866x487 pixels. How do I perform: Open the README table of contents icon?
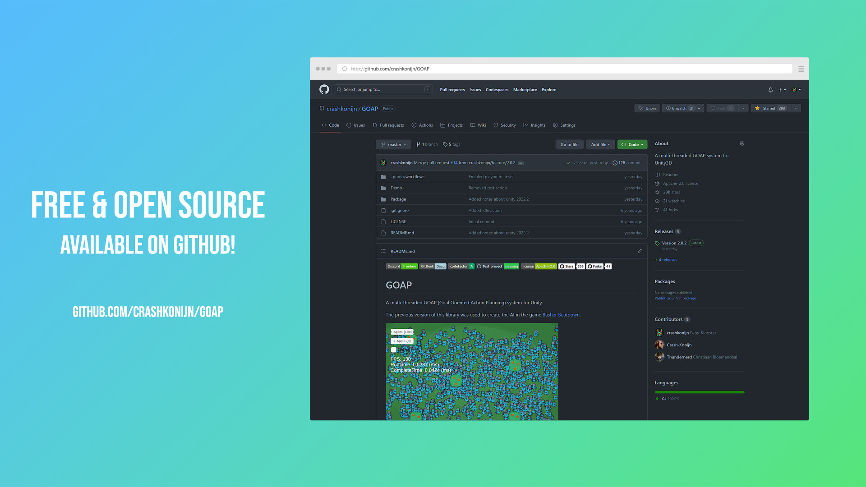click(x=383, y=251)
